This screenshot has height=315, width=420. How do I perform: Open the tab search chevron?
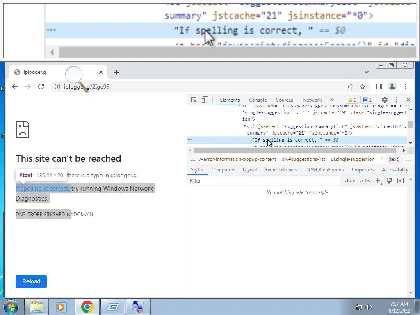pyautogui.click(x=366, y=72)
